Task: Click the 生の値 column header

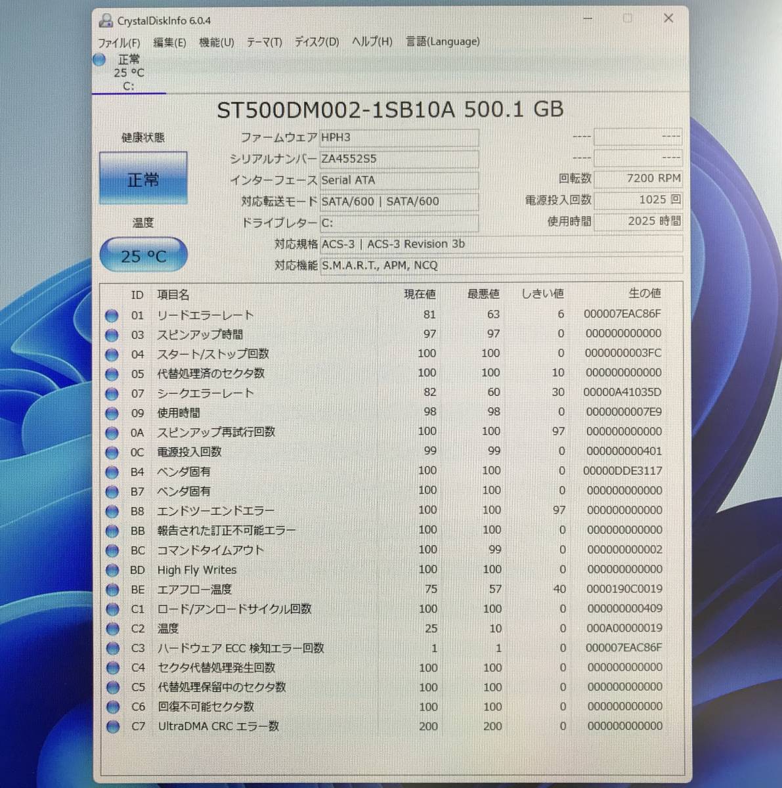Action: click(645, 294)
